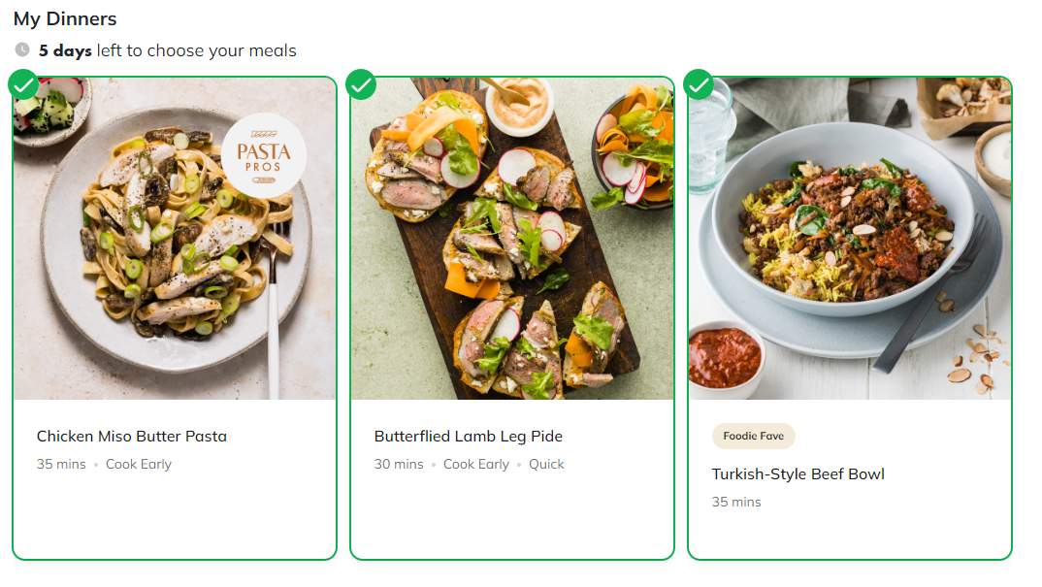Click Cook Early tag on Chicken Pasta card

(139, 465)
